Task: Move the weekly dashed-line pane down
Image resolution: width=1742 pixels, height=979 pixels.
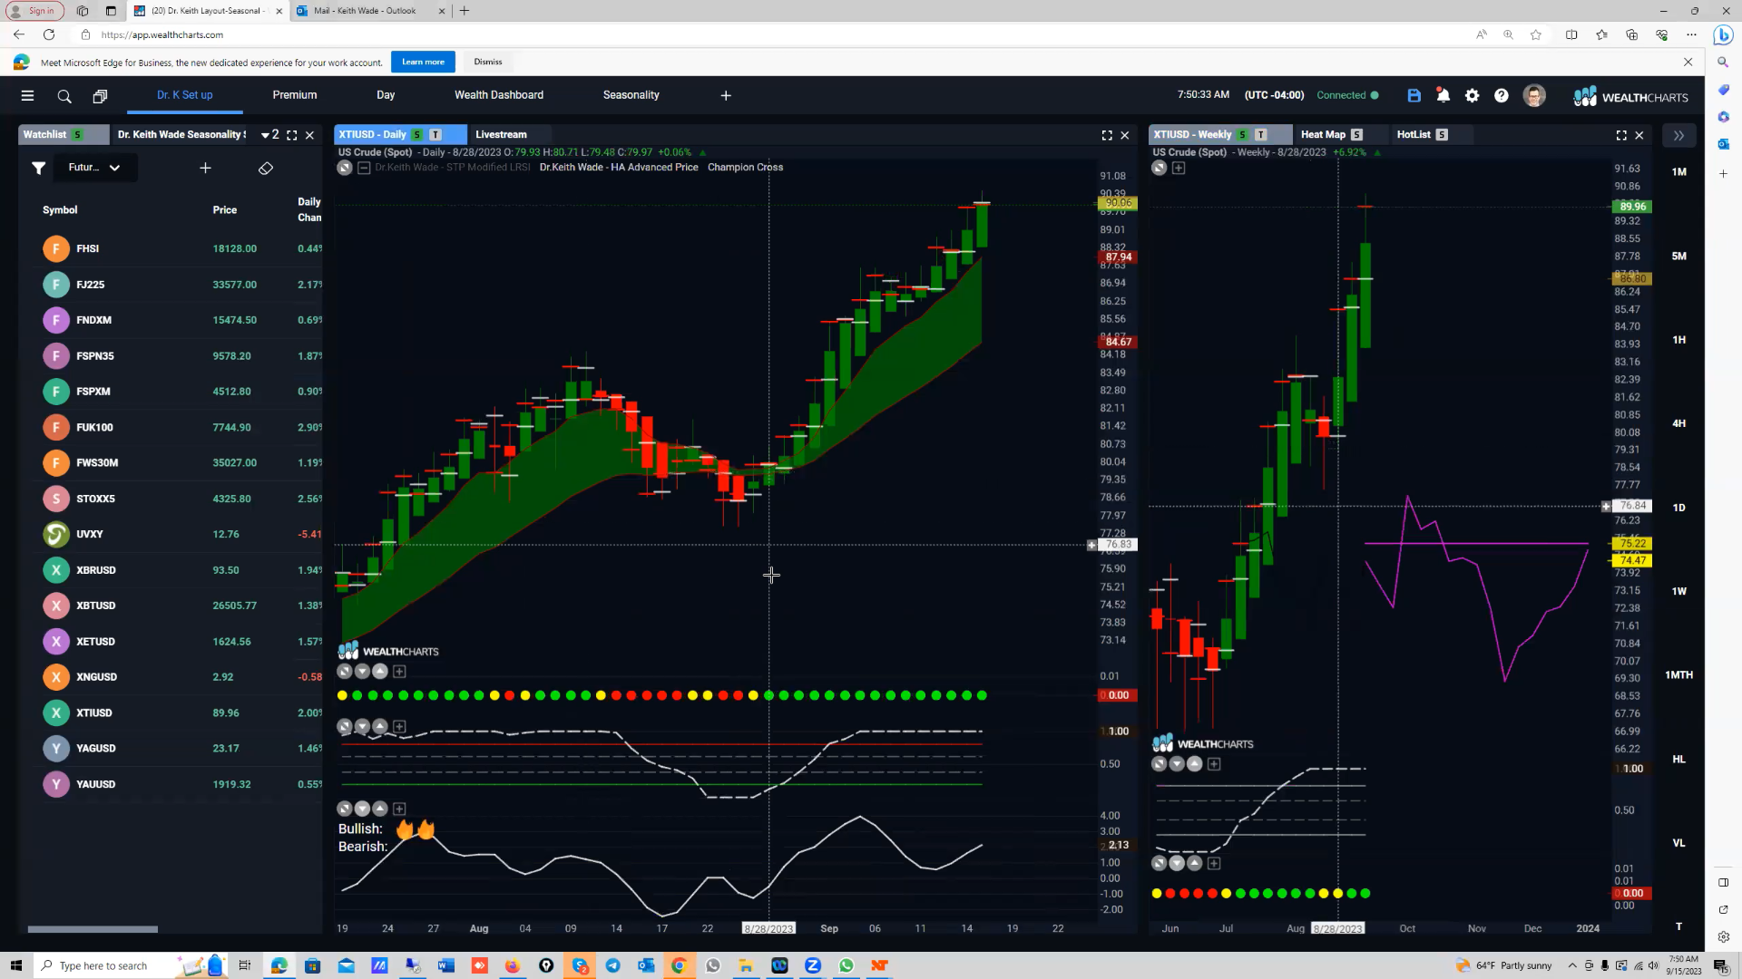Action: tap(1177, 764)
